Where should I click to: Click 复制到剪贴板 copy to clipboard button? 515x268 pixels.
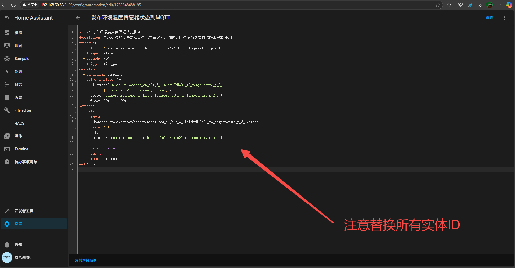[86, 260]
